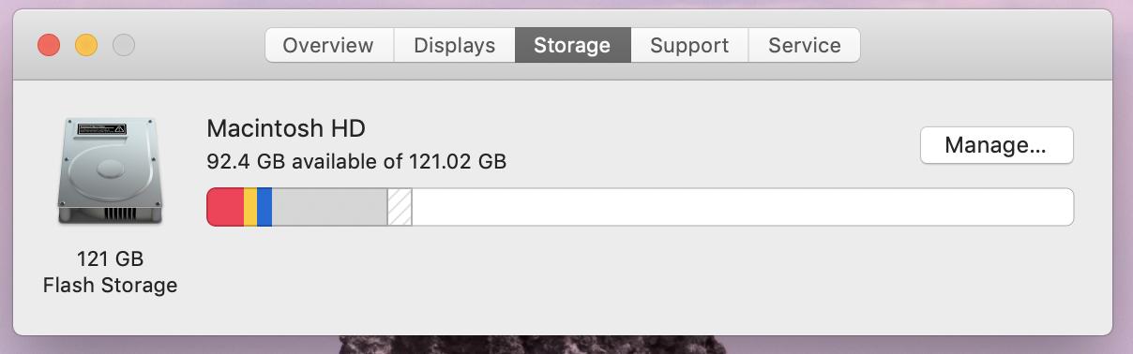Screen dimensions: 1133x354
Task: Open the Displays tab
Action: click(454, 45)
